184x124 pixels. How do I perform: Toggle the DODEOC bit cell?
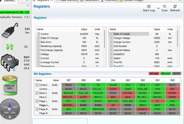pos(143,109)
